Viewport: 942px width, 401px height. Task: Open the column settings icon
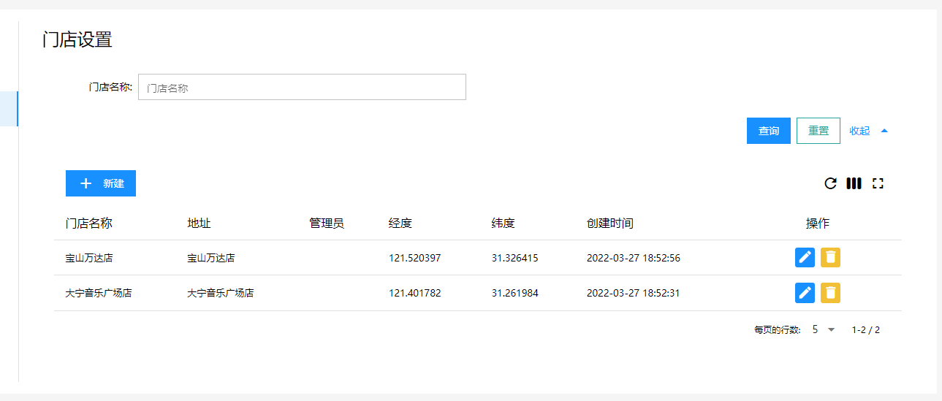pos(854,183)
